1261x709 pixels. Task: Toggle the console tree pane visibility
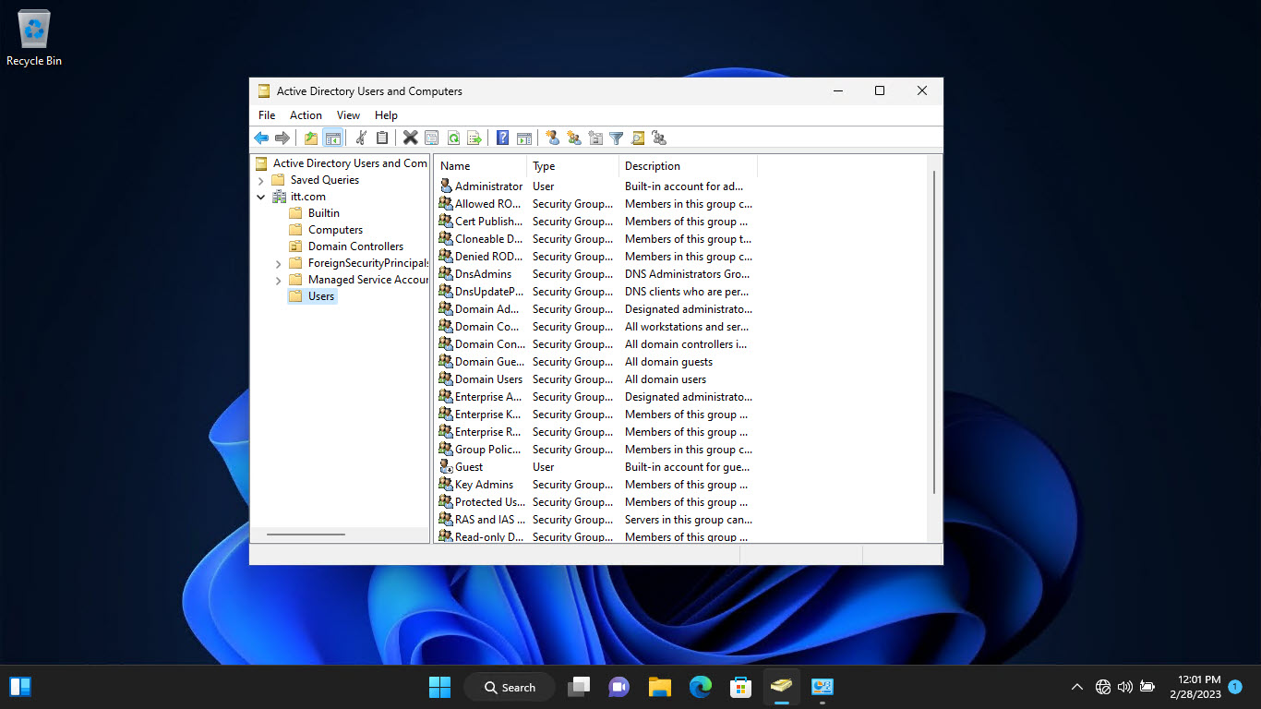(333, 138)
